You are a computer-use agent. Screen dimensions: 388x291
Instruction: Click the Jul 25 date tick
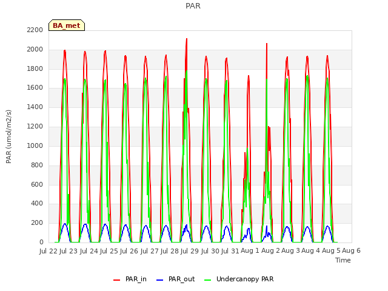pos(109,251)
